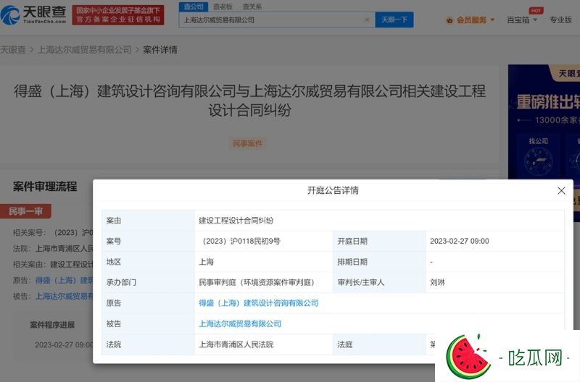The width and height of the screenshot is (580, 382).
Task: Click case number （2023）沪0118民初9号
Action: (x=240, y=241)
